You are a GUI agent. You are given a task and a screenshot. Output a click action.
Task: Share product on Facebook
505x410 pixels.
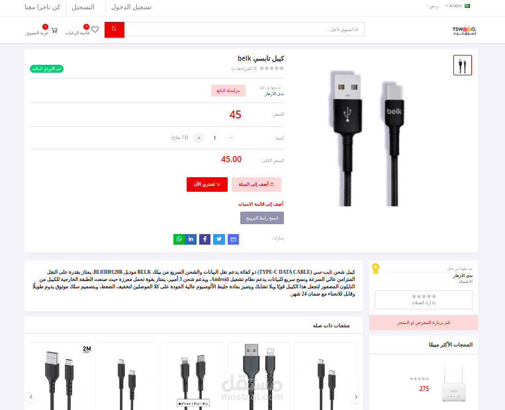pyautogui.click(x=205, y=239)
